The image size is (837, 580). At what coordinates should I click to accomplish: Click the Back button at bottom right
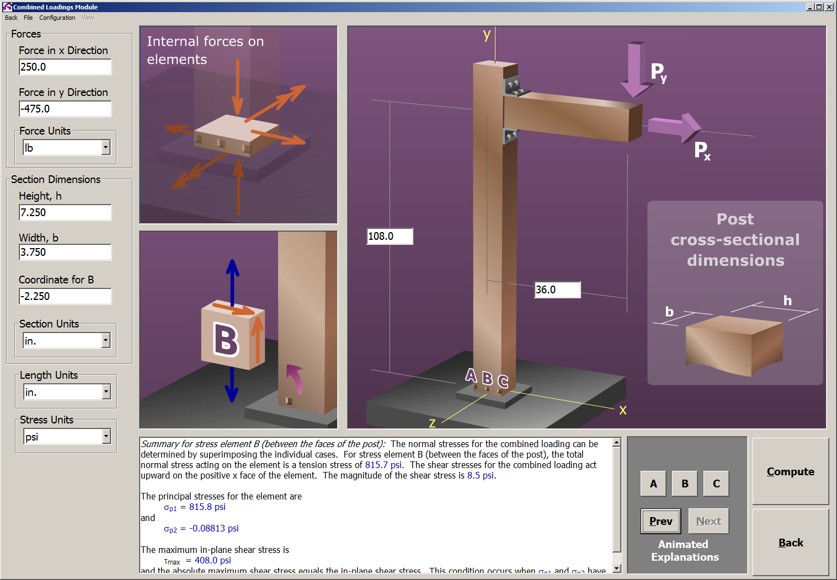790,543
